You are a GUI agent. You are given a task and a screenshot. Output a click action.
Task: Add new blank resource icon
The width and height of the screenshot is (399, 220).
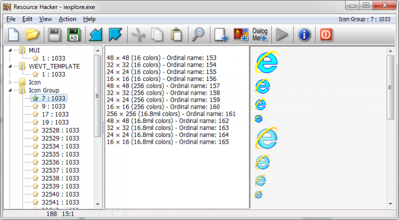pos(221,35)
